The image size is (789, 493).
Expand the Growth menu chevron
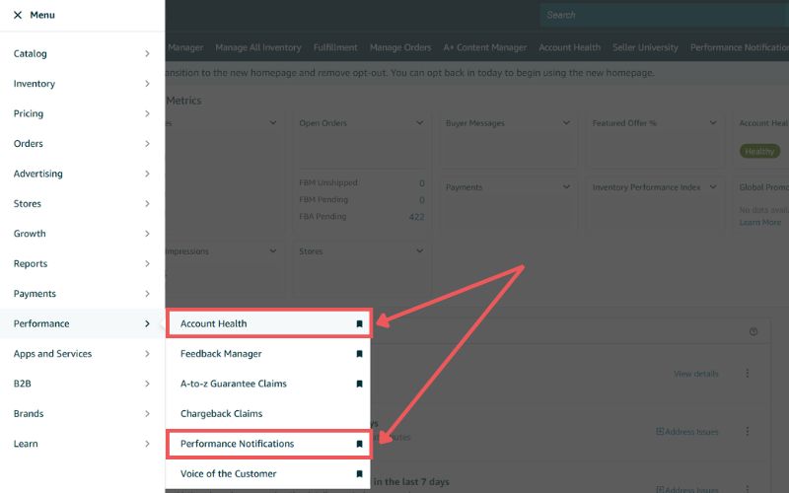click(x=147, y=234)
